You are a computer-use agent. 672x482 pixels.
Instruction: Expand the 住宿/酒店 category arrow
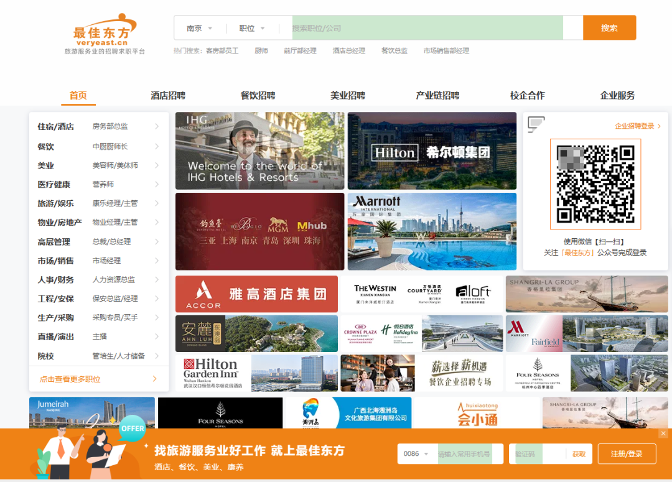coord(157,127)
